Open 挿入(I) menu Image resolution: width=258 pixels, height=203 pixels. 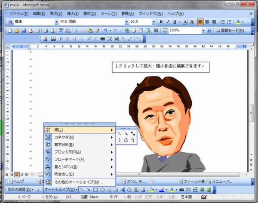click(x=73, y=13)
